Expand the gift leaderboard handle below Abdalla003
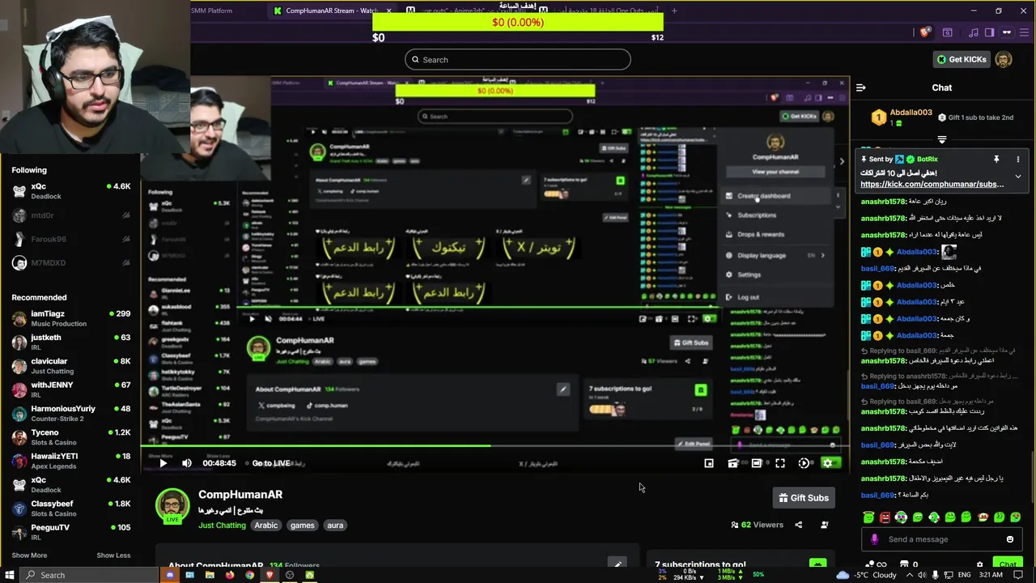The width and height of the screenshot is (1036, 583). click(941, 140)
